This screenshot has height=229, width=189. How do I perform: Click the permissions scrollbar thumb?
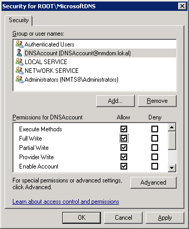pyautogui.click(x=172, y=140)
